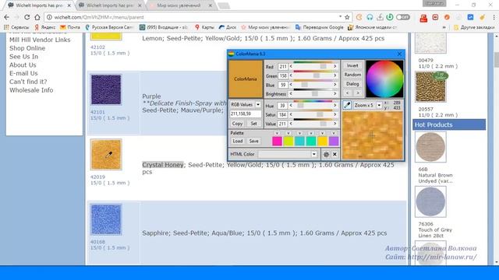Open dropdown above the yellow-green palette swatch
Image resolution: width=499 pixels, height=280 pixels.
(288, 133)
